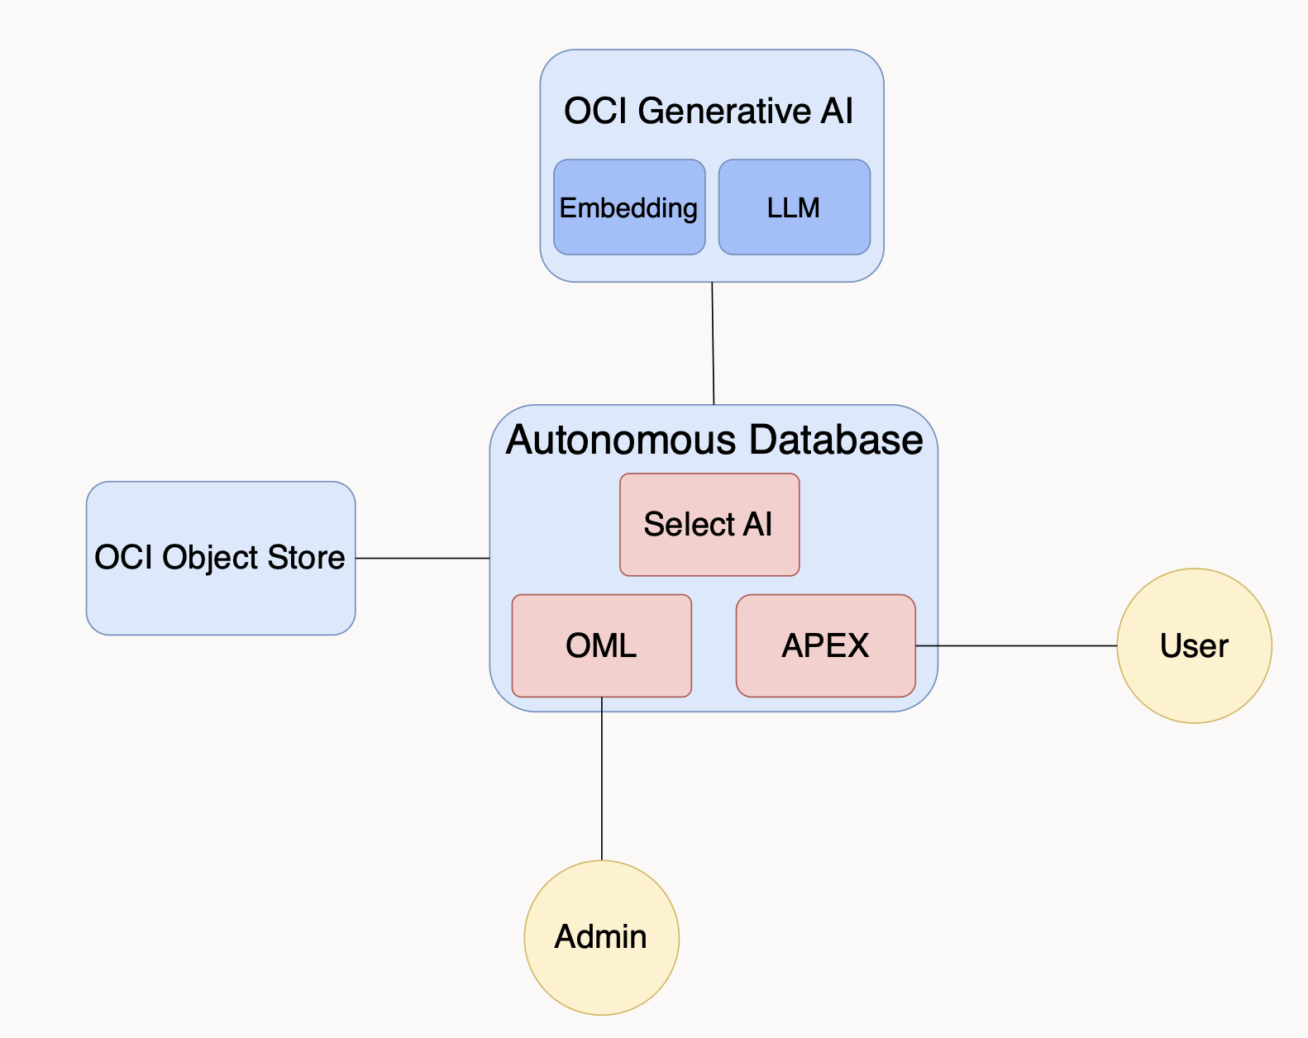
Task: Click Autonomous Database container gap between OML and APEX
Action: [714, 645]
